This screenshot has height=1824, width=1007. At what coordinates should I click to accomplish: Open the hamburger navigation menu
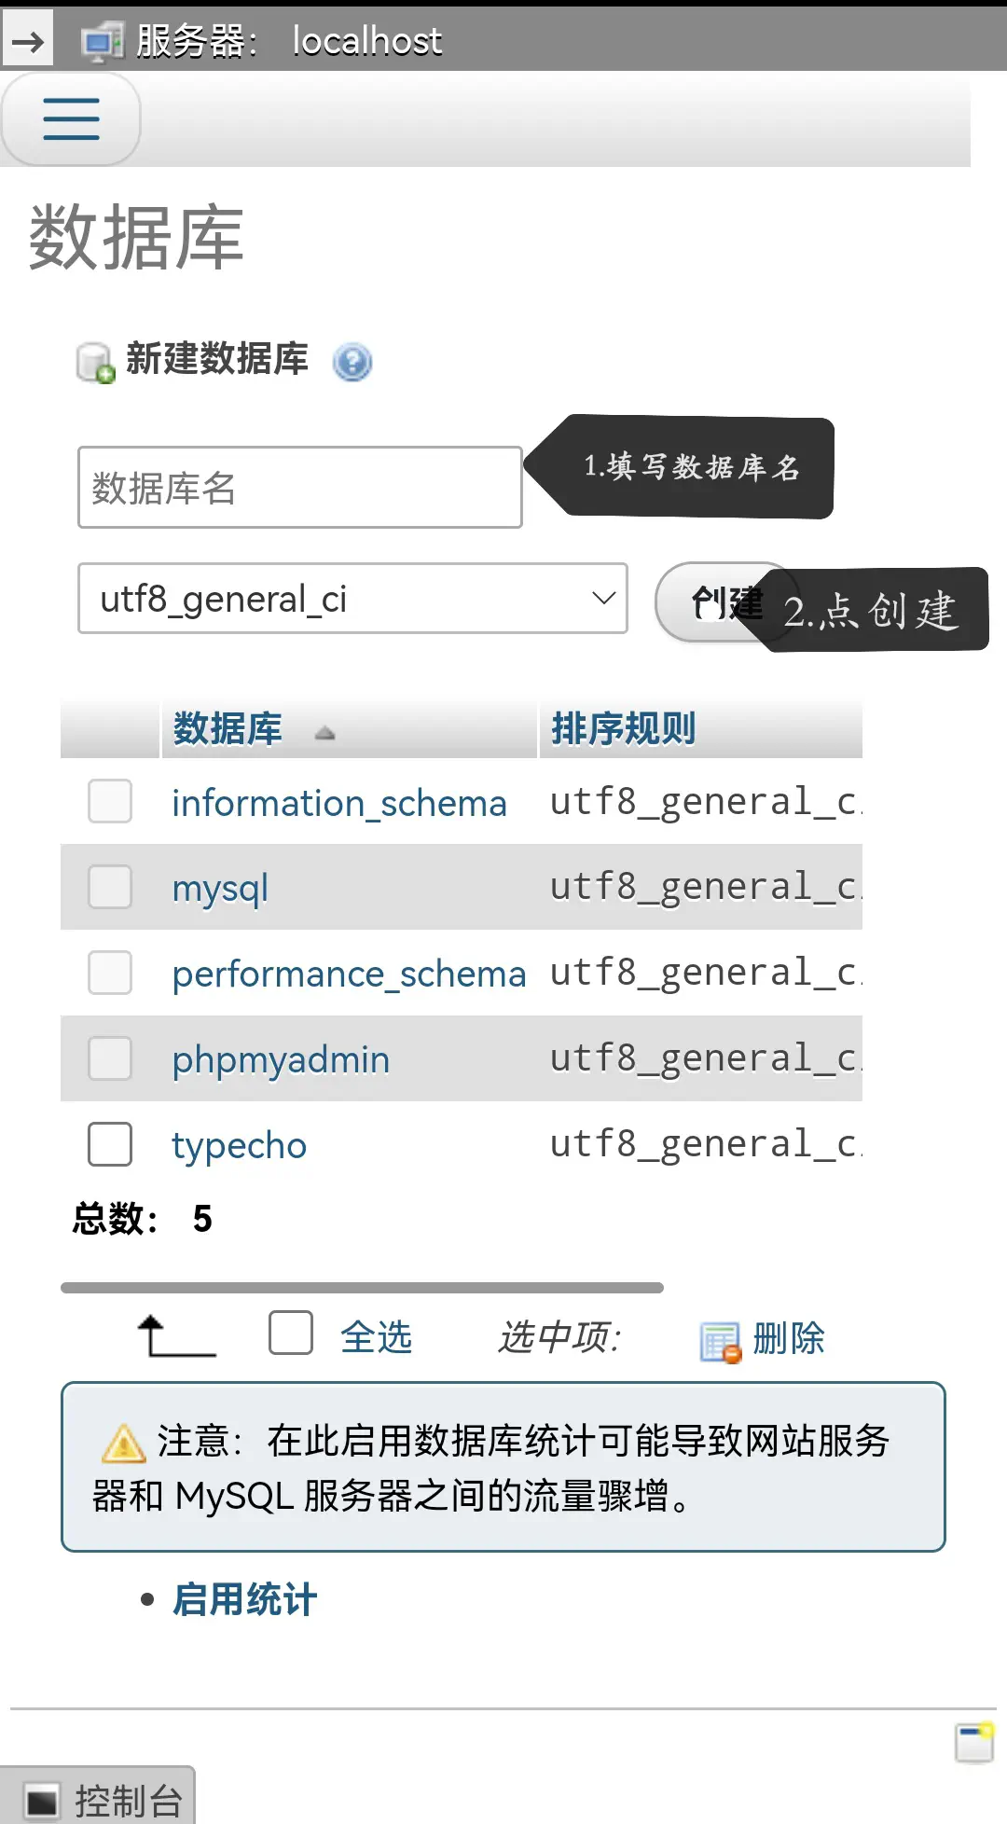click(71, 119)
